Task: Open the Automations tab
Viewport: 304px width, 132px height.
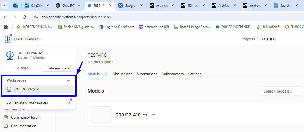Action: [x=147, y=74]
